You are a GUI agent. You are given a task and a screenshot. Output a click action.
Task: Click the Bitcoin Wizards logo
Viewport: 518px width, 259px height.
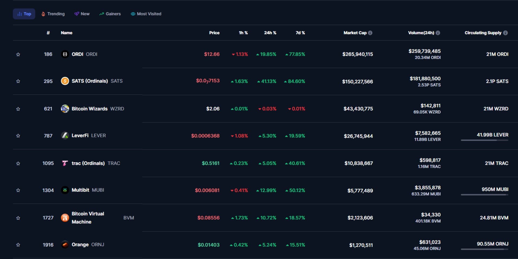point(65,109)
